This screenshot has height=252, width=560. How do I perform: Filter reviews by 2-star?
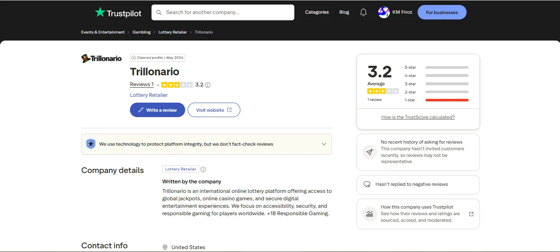[437, 92]
